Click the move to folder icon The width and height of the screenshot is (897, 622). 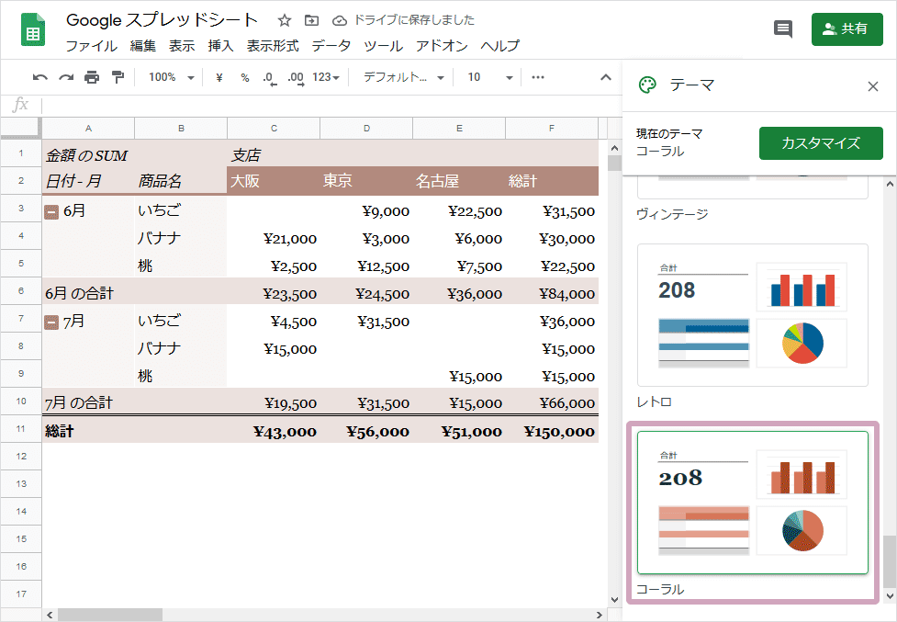pos(312,20)
